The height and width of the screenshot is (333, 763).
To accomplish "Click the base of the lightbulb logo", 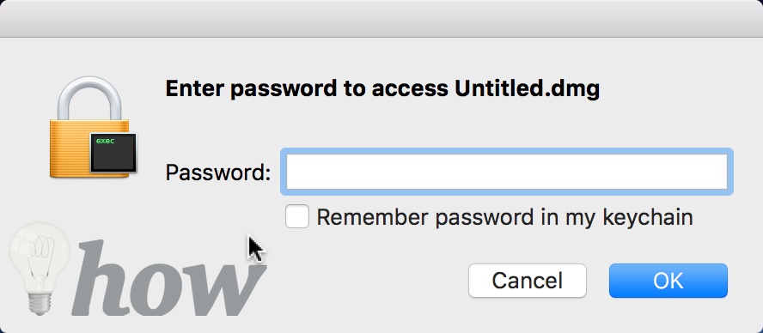I will point(40,304).
